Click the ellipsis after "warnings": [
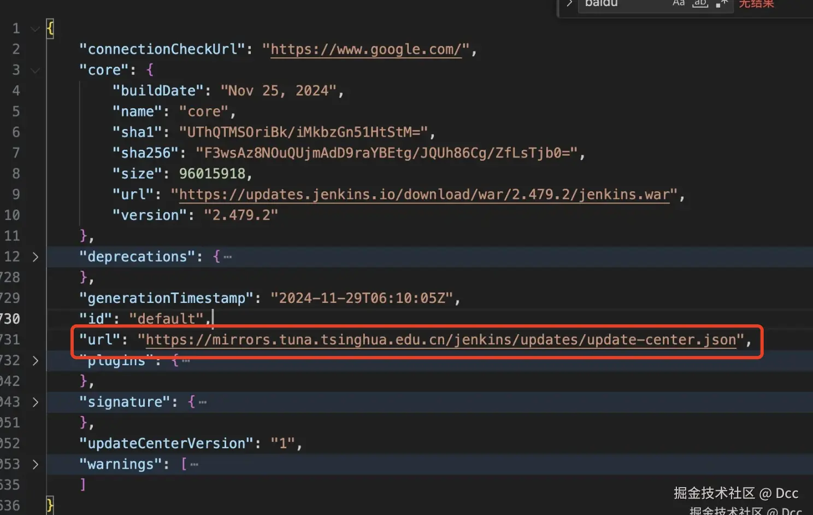 pos(195,465)
